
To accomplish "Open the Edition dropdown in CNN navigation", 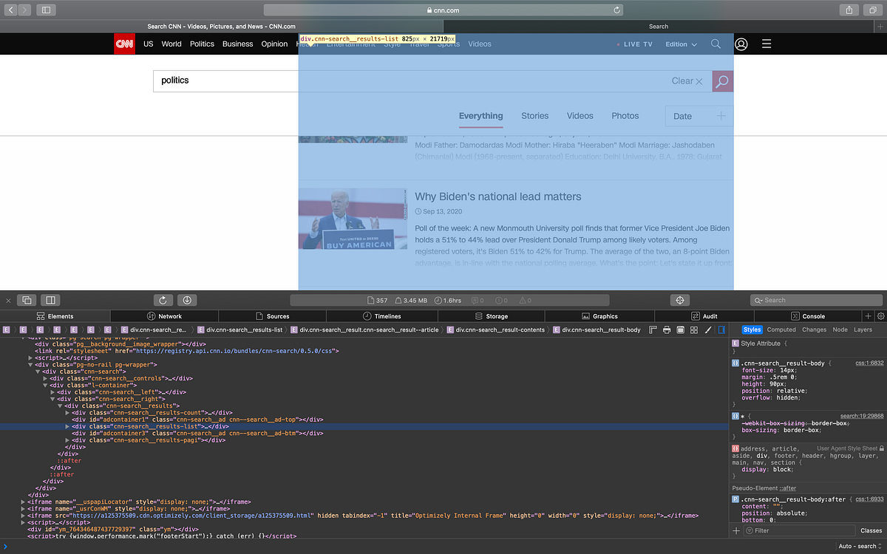I will [681, 44].
